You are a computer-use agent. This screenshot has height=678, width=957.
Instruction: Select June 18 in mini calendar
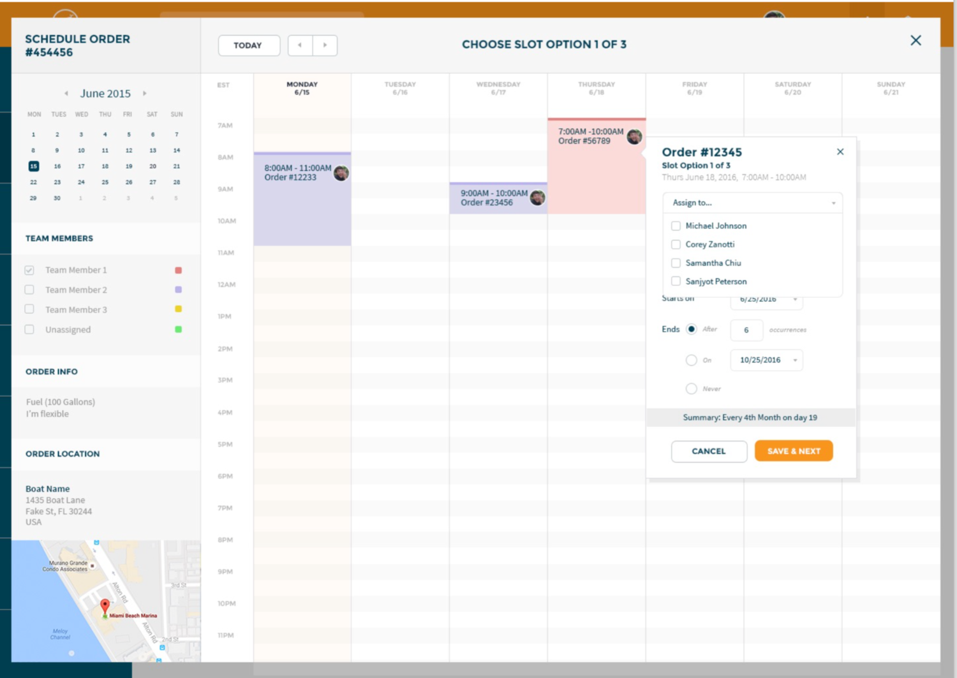tap(105, 166)
